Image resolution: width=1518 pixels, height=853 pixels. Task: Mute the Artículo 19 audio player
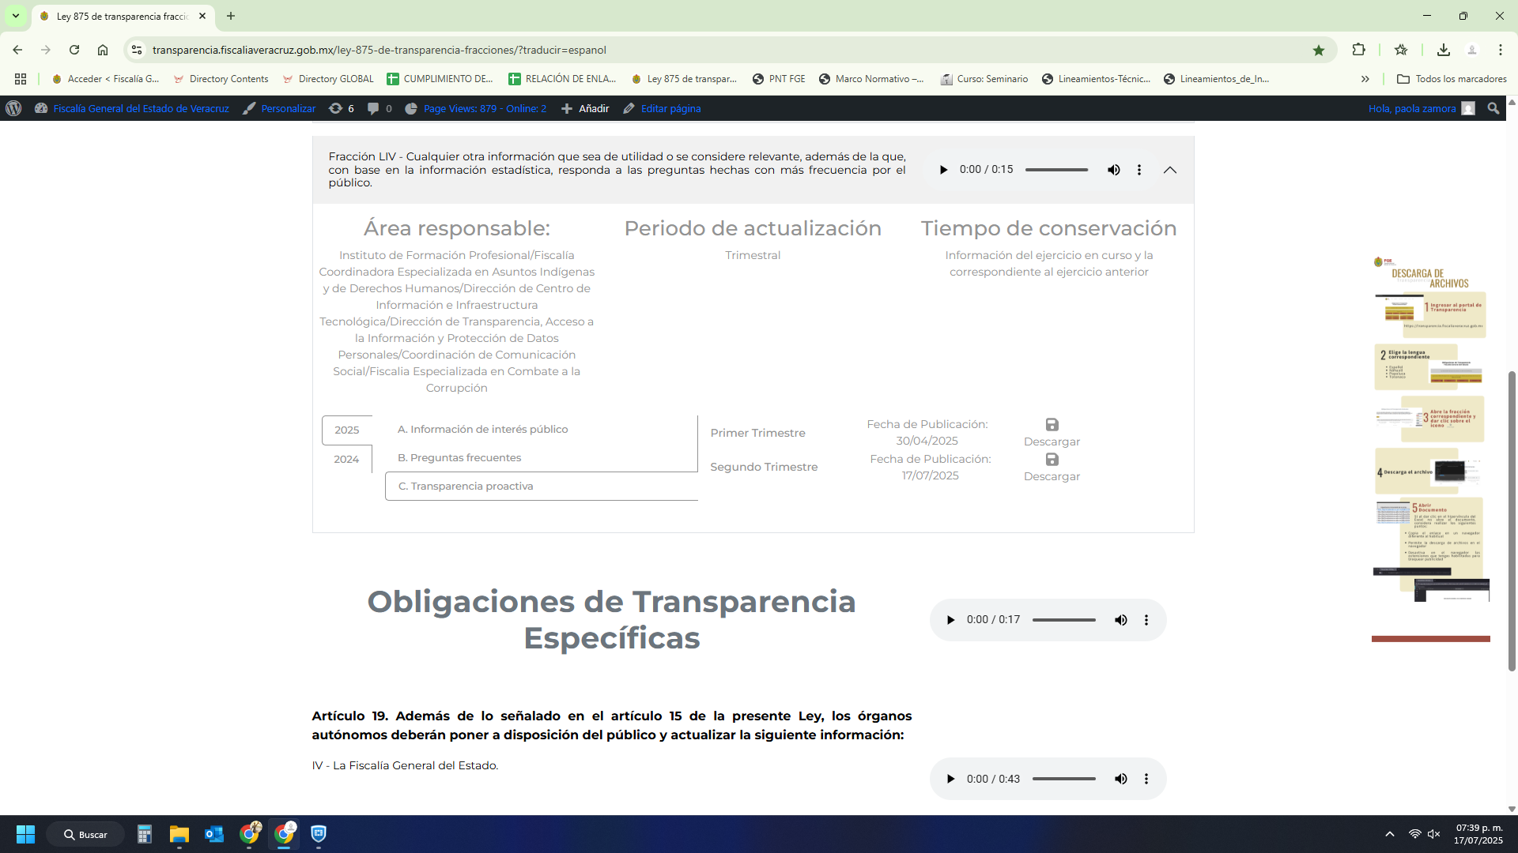coord(1120,779)
